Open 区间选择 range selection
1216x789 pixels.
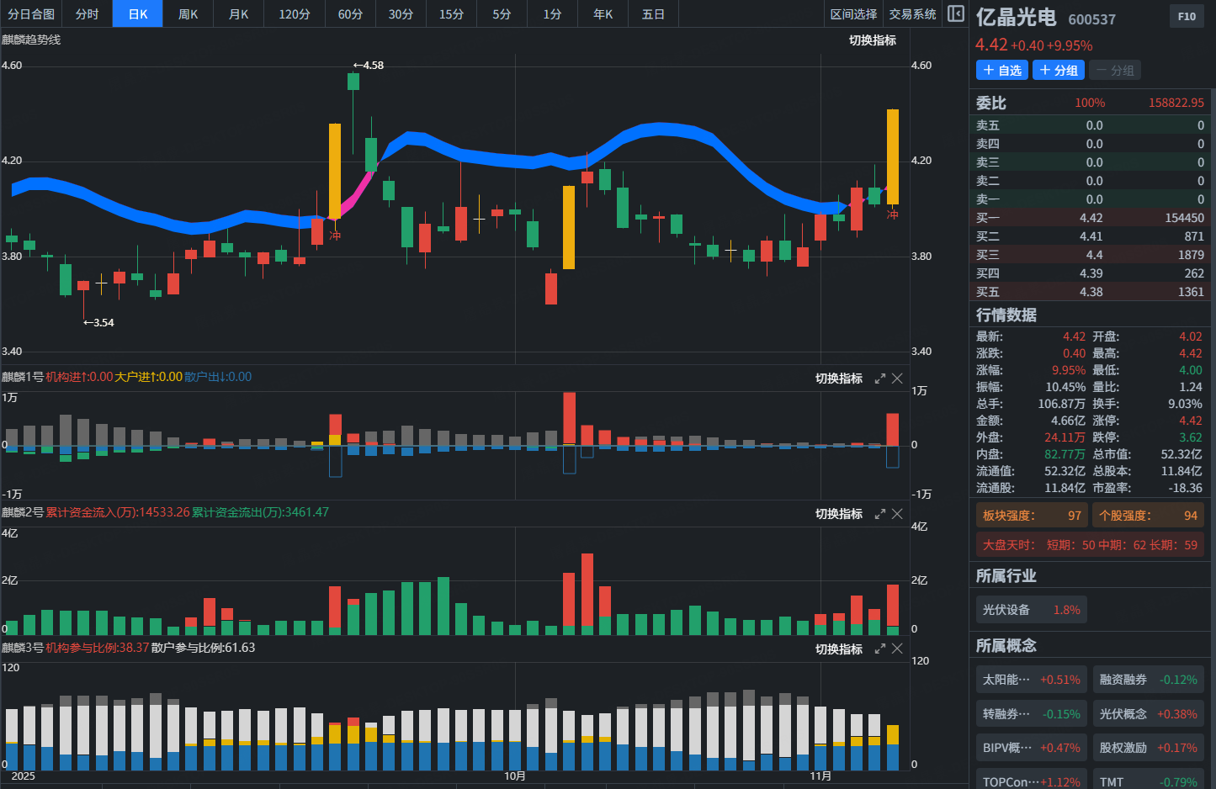point(853,14)
